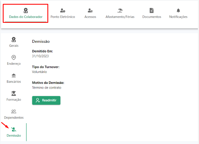Screen dimensions: 199x144
Task: Open the Formação graduate cap icon
Action: 14,94
